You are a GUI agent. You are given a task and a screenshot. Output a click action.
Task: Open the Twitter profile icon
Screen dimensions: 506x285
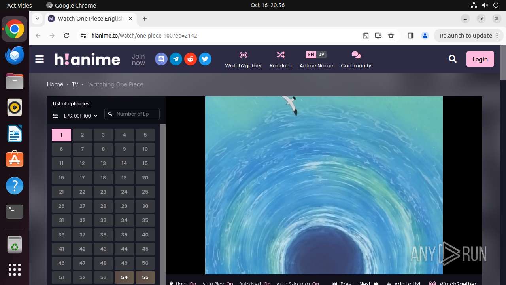[205, 59]
